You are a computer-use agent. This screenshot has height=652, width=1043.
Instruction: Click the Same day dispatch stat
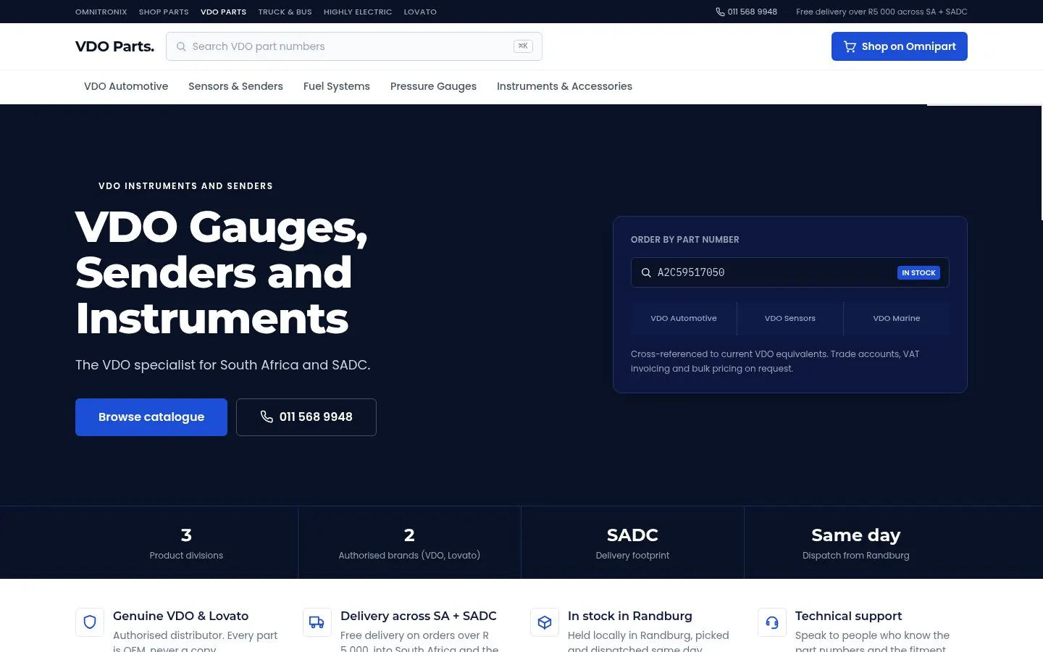pos(855,543)
